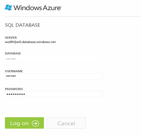Click on the masked password dots

[x=16, y=94]
